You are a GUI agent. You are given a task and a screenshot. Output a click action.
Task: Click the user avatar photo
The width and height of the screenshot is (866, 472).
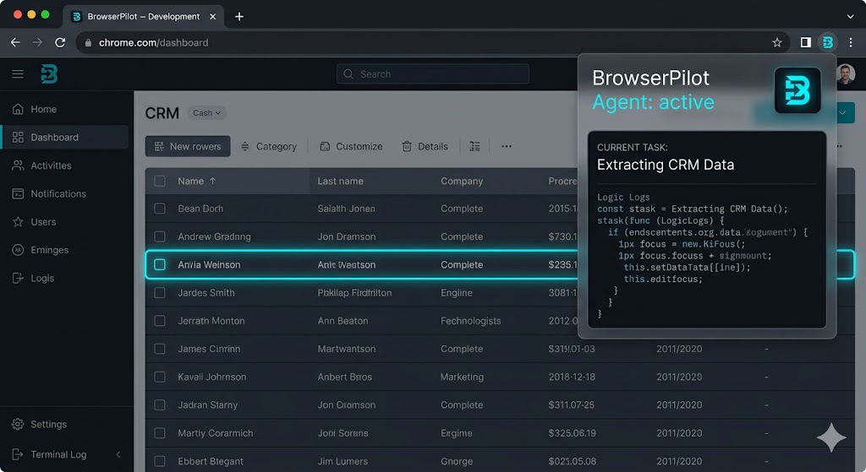(x=846, y=73)
